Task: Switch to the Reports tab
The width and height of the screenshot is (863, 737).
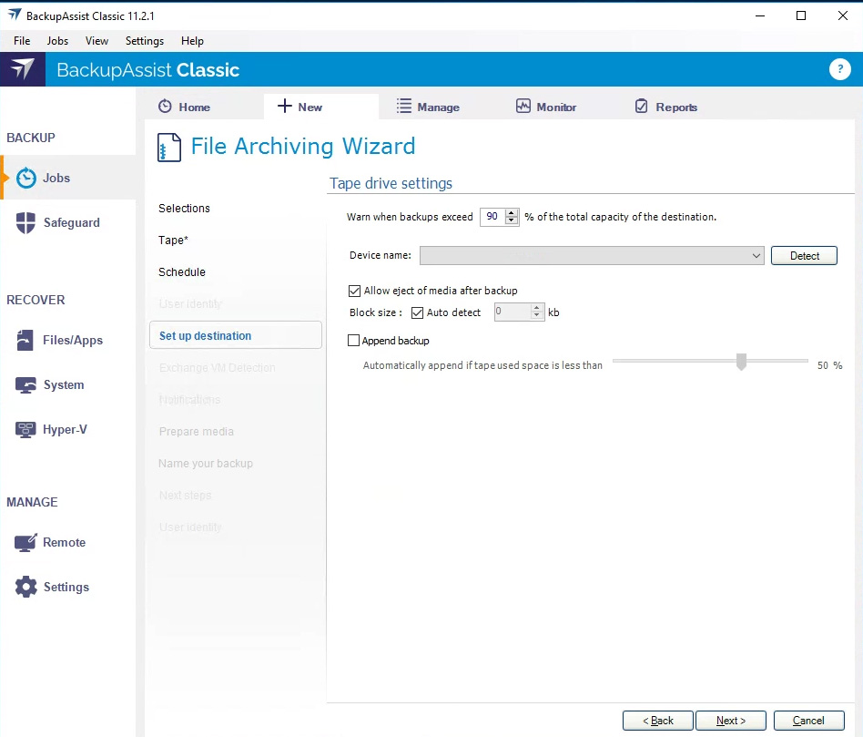Action: 665,107
